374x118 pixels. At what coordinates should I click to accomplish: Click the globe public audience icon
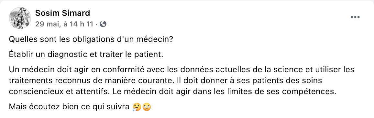(103, 24)
